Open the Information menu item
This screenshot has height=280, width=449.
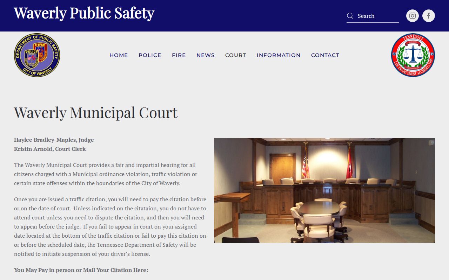coord(279,55)
